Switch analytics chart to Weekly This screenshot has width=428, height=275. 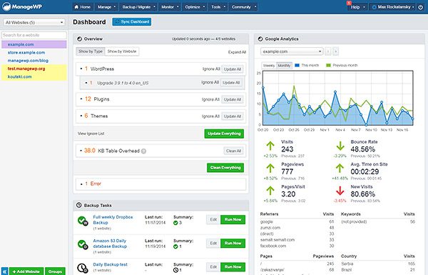(269, 66)
